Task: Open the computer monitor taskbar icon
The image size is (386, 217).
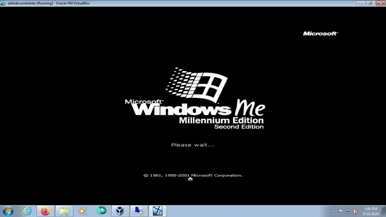Action: pos(139,211)
